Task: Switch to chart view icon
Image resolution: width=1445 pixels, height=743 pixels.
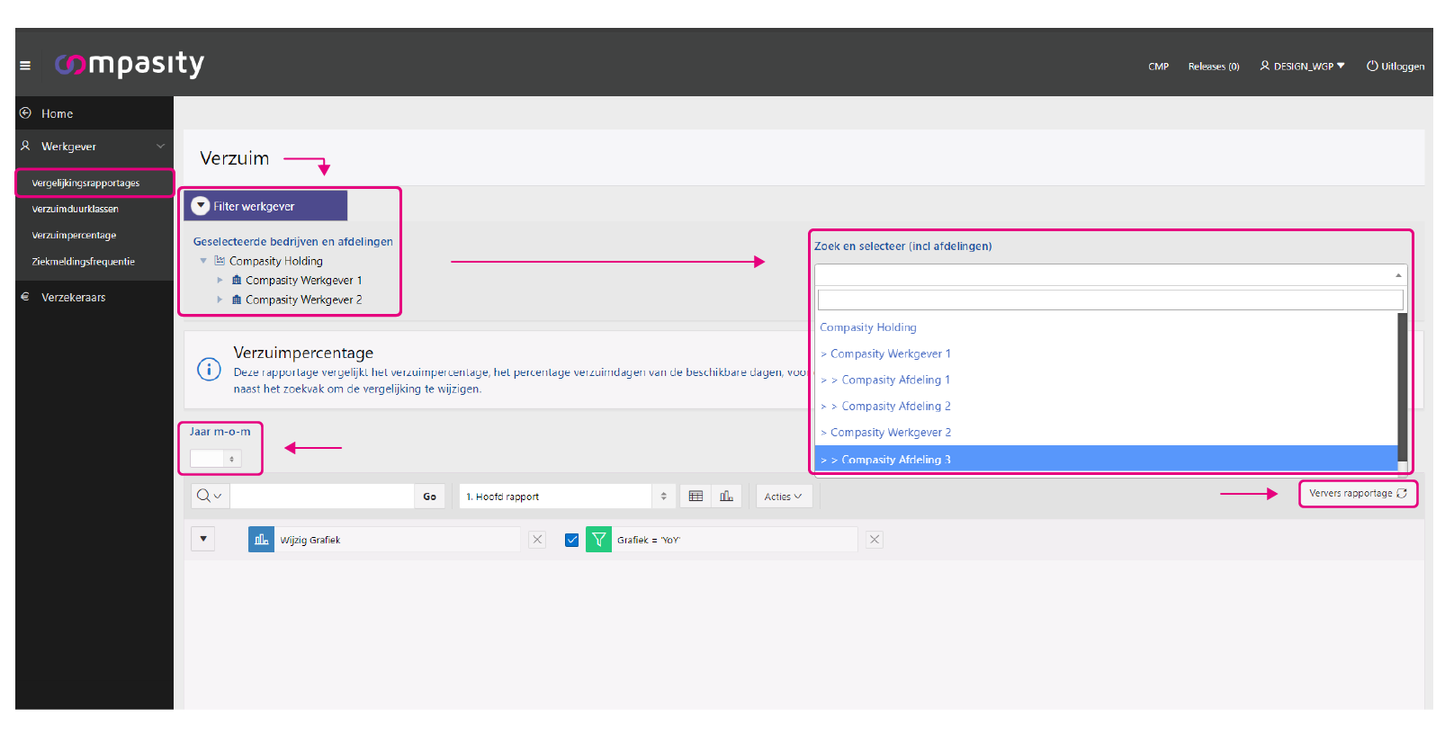Action: [726, 497]
